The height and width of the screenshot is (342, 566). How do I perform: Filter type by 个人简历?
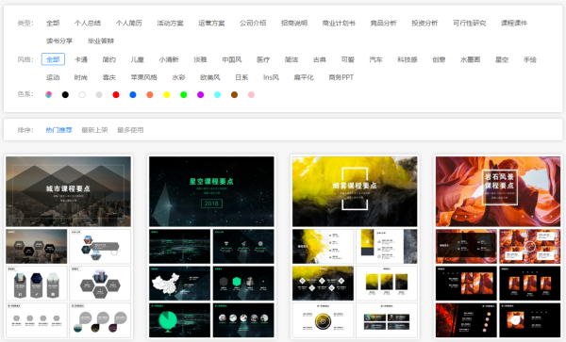(129, 23)
